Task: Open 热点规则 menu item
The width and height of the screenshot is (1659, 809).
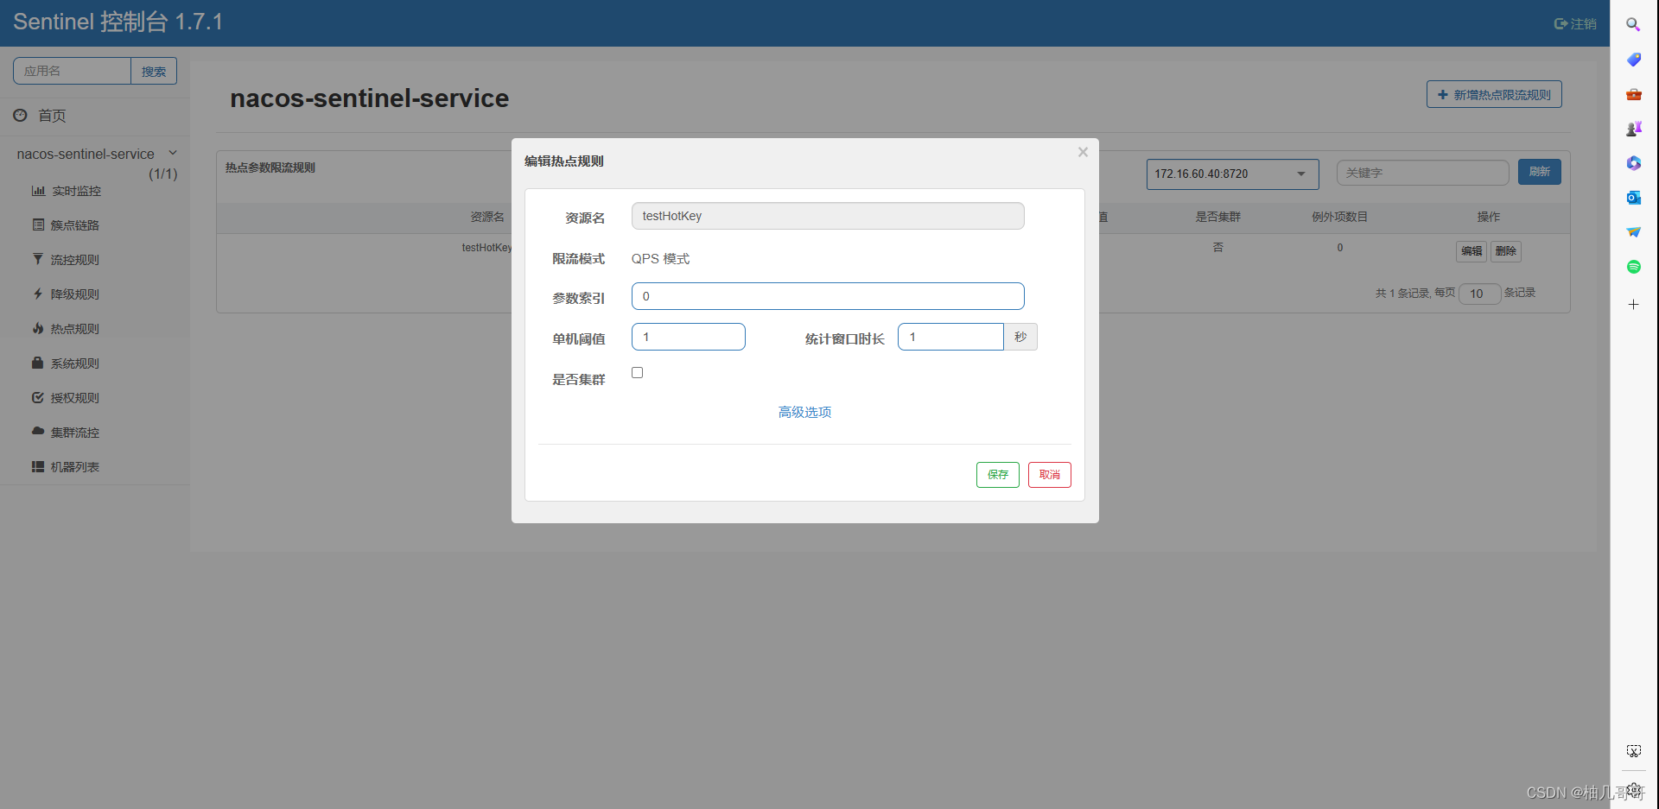Action: click(75, 329)
